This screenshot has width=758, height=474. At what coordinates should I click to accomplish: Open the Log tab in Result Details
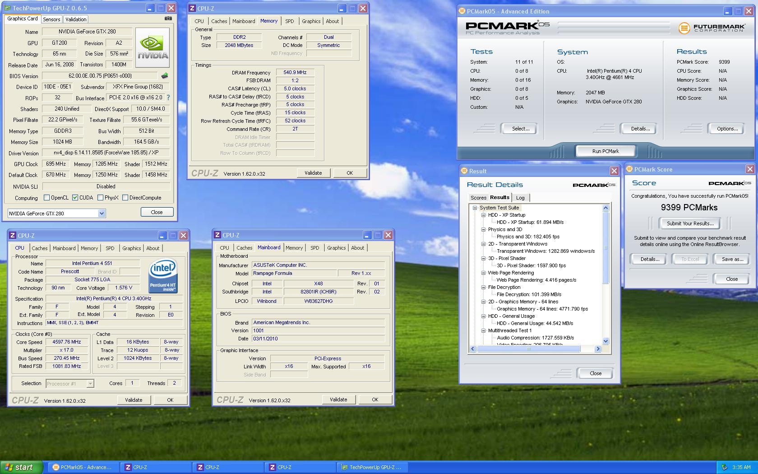pyautogui.click(x=520, y=198)
